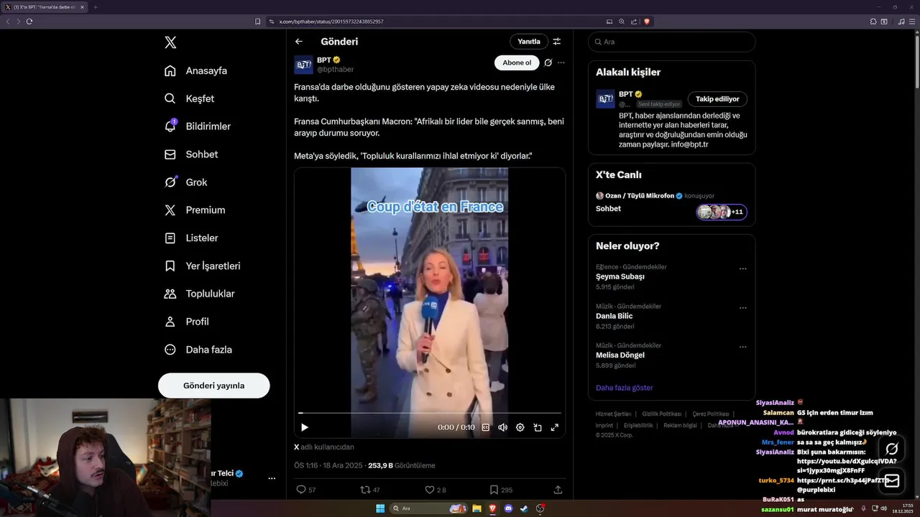Open Discord from the taskbar
Viewport: 920px width, 517px height.
(508, 508)
